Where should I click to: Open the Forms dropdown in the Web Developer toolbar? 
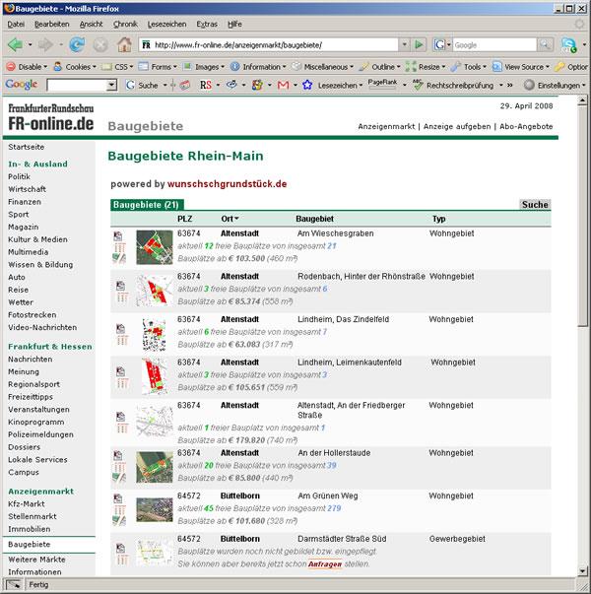158,67
